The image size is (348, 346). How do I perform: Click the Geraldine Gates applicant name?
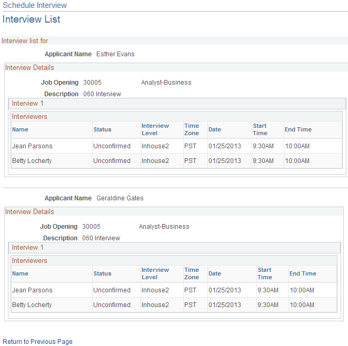(x=120, y=198)
